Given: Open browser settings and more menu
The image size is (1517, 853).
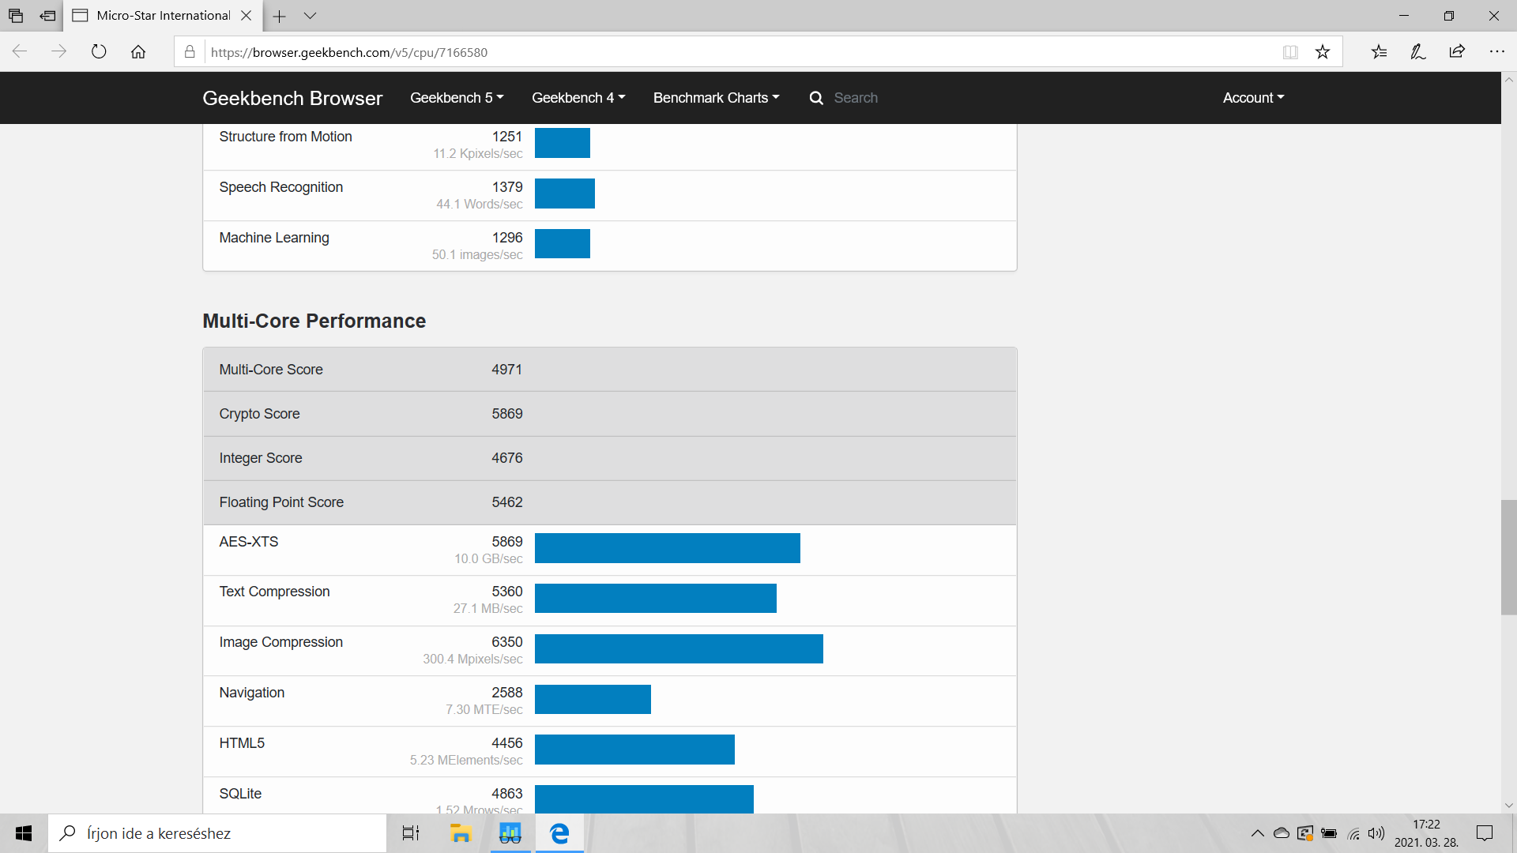Looking at the screenshot, I should 1496,52.
